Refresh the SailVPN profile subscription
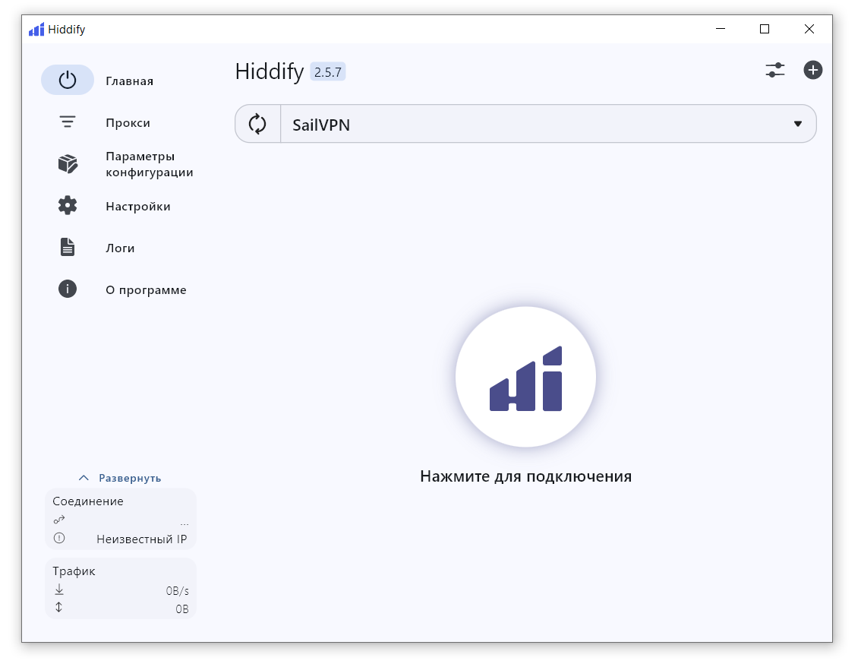The height and width of the screenshot is (664, 861). click(x=258, y=124)
